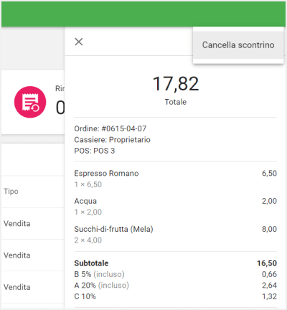
Task: Click the 17,82 total amount
Action: pos(176,84)
